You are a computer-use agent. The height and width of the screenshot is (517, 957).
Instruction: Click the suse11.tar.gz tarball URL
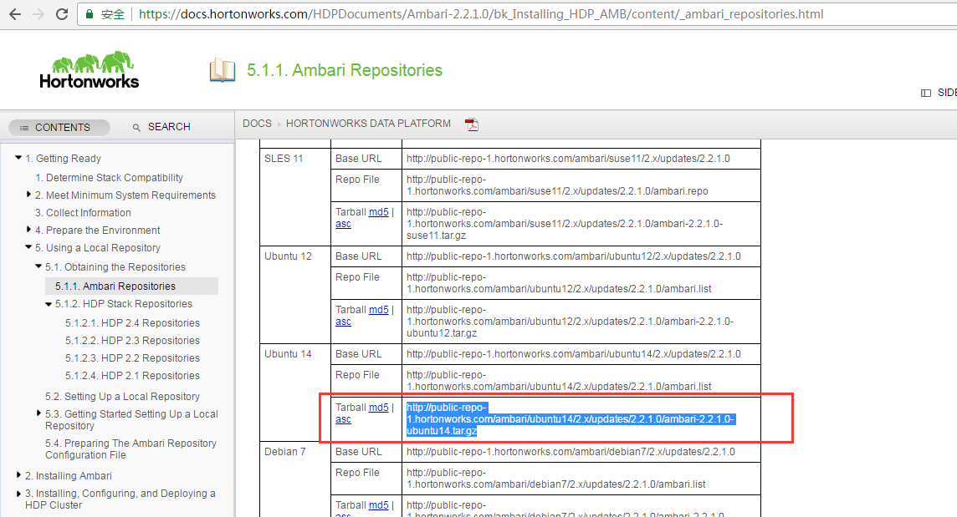[565, 224]
